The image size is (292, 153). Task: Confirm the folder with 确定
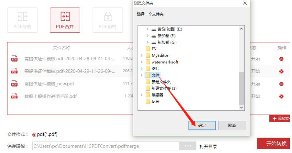click(202, 126)
